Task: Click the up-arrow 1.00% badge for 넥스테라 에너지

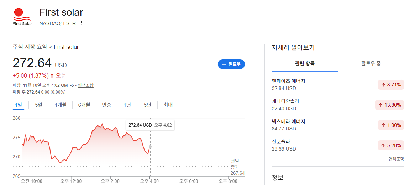Action: coord(391,125)
